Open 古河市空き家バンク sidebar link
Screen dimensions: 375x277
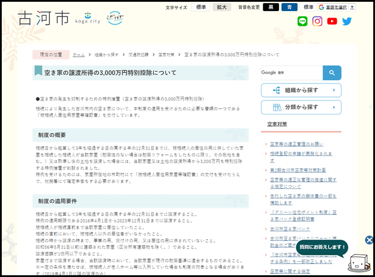(290, 229)
